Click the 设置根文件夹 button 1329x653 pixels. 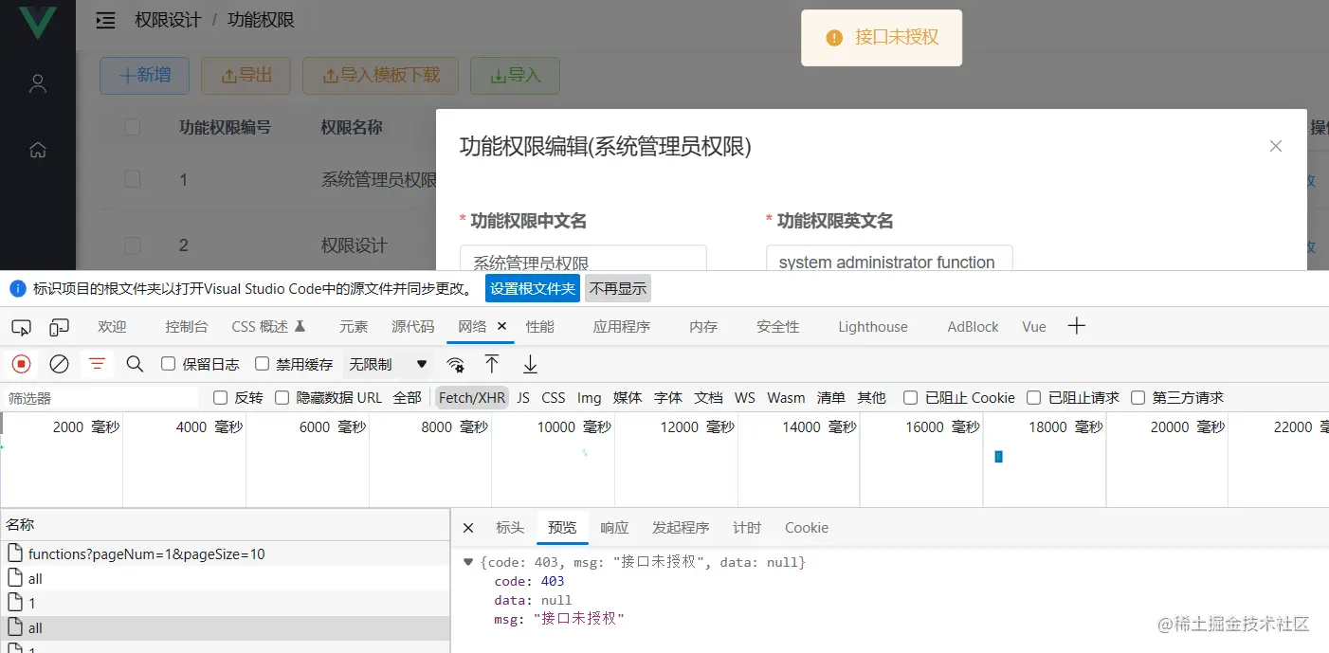[x=533, y=289]
